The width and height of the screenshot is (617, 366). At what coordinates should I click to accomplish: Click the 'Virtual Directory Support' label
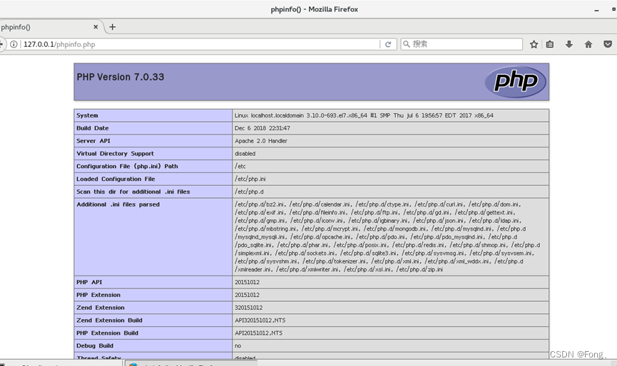(x=116, y=154)
